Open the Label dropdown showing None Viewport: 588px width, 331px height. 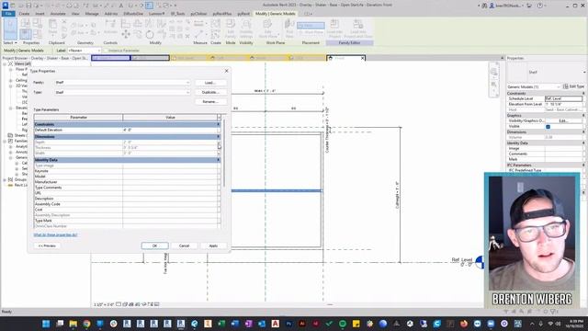(x=99, y=51)
